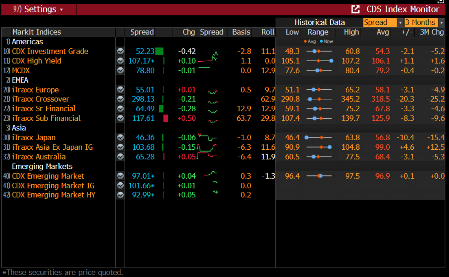Click range slider for iTraxx Asia Ex Japan IG

(319, 147)
